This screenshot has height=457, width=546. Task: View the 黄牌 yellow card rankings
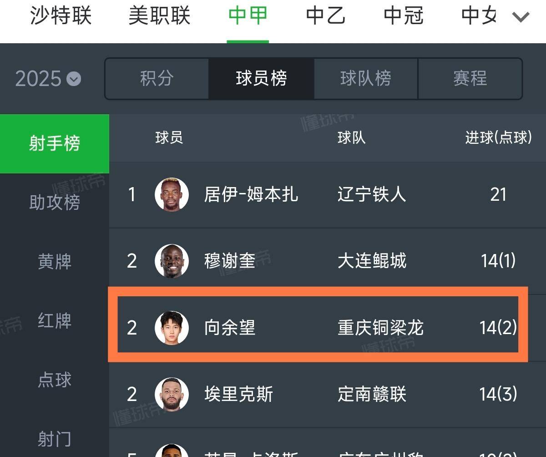(54, 262)
